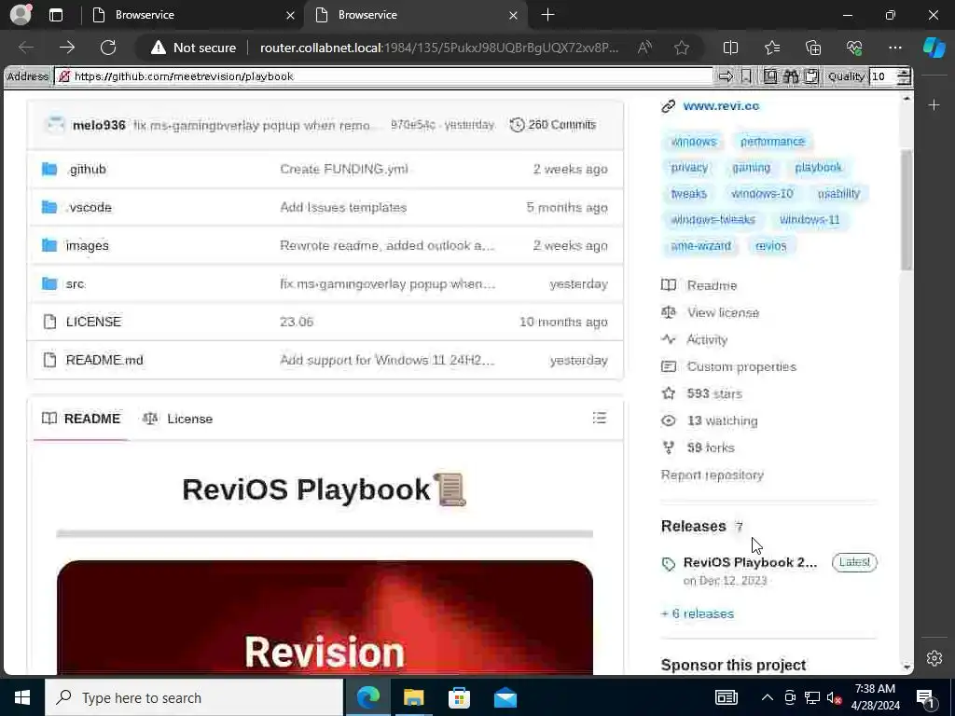955x716 pixels.
Task: Refresh the Edge page
Action: click(x=108, y=48)
